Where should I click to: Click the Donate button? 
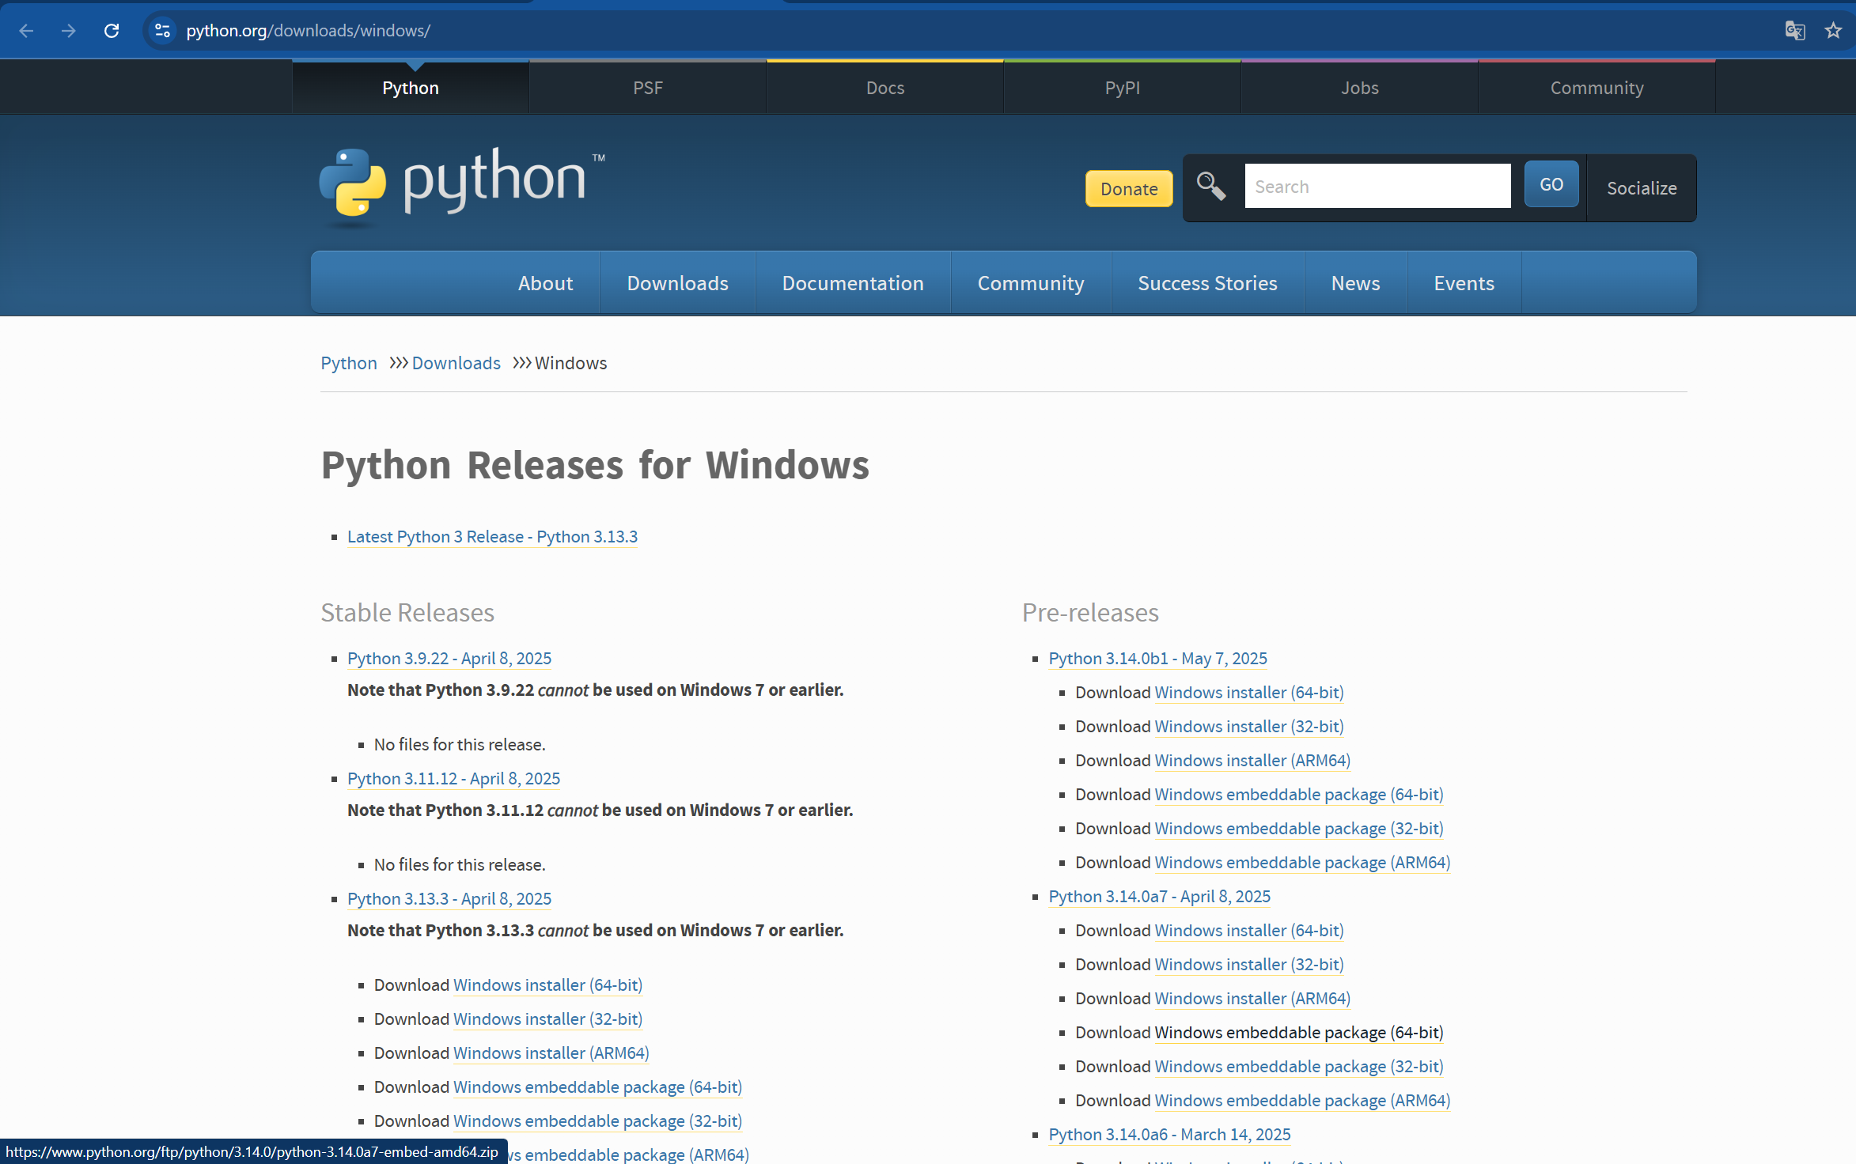(x=1129, y=189)
